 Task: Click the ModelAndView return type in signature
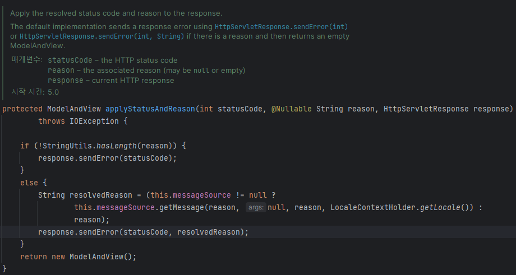[x=74, y=109]
